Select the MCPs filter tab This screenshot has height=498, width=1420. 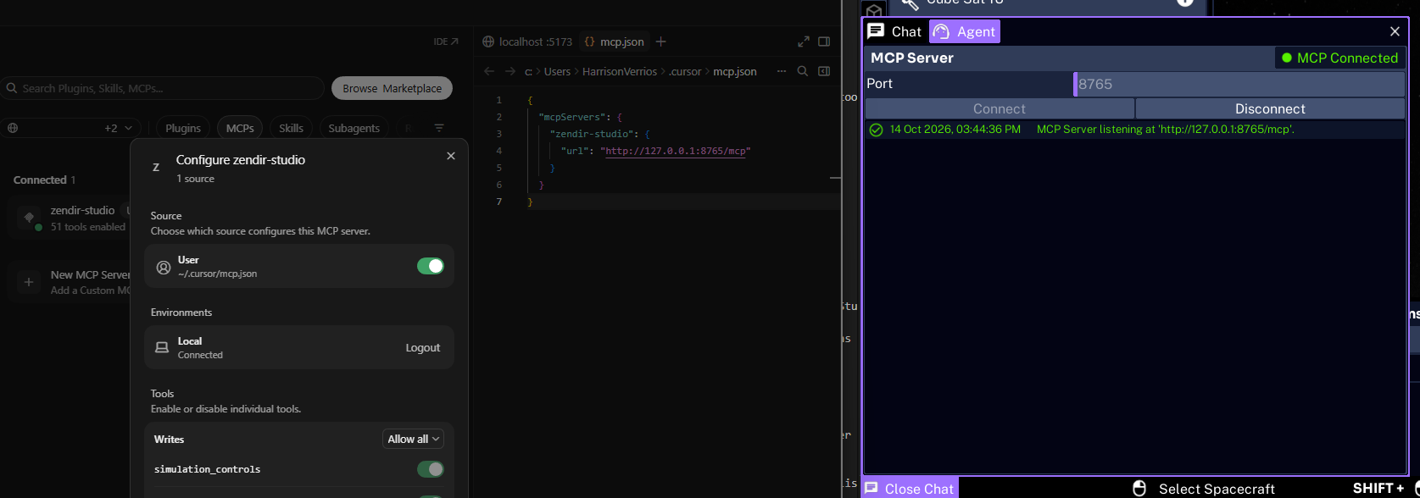click(x=240, y=128)
